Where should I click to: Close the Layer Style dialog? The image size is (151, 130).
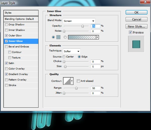(145, 2)
